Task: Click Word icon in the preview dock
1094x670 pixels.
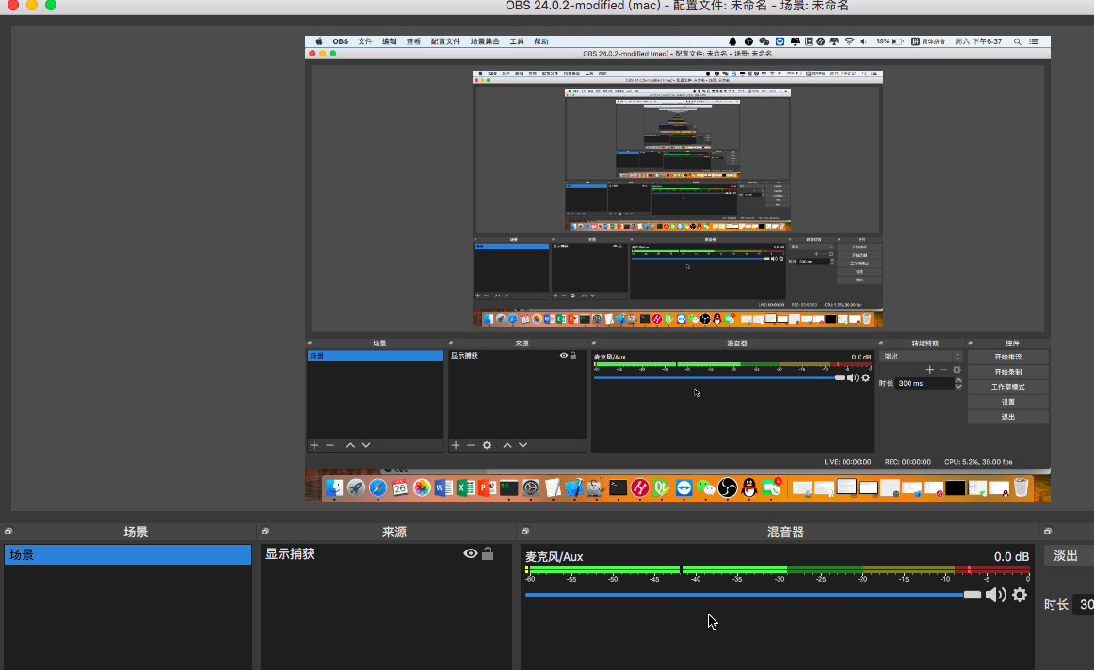Action: 443,487
